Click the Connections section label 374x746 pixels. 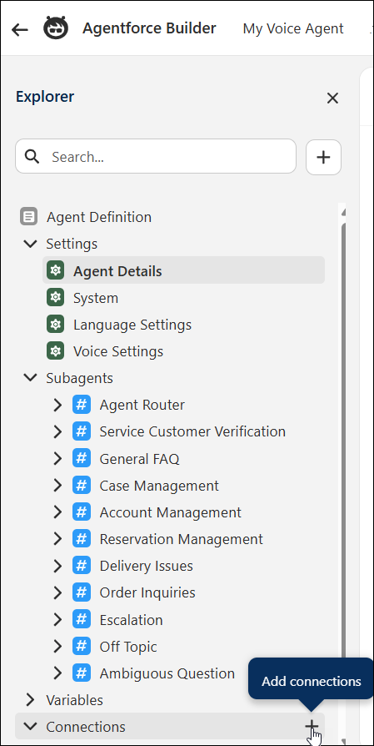86,727
